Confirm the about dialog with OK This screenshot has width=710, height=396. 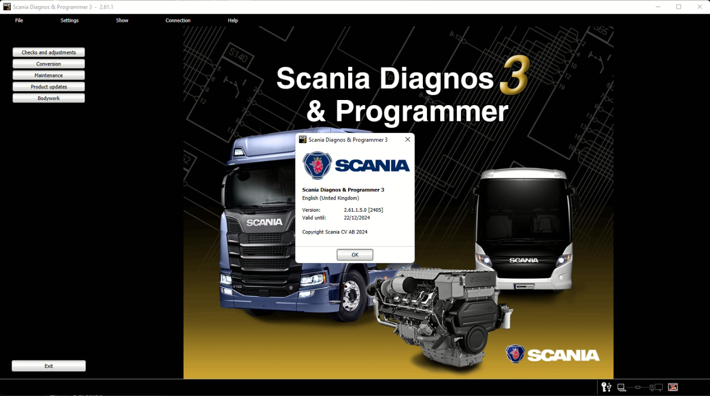(x=355, y=255)
